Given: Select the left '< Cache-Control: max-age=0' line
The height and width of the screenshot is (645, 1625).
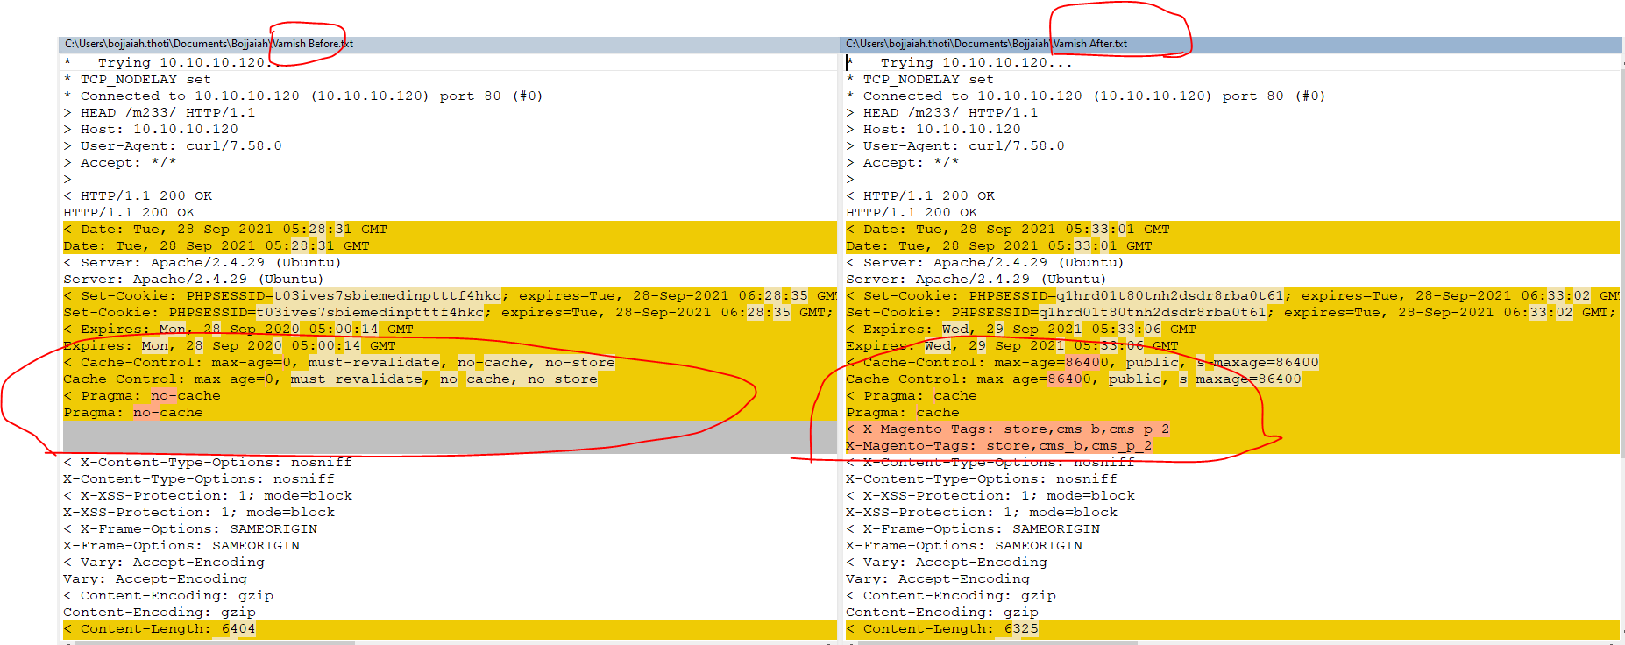Looking at the screenshot, I should tap(450, 363).
